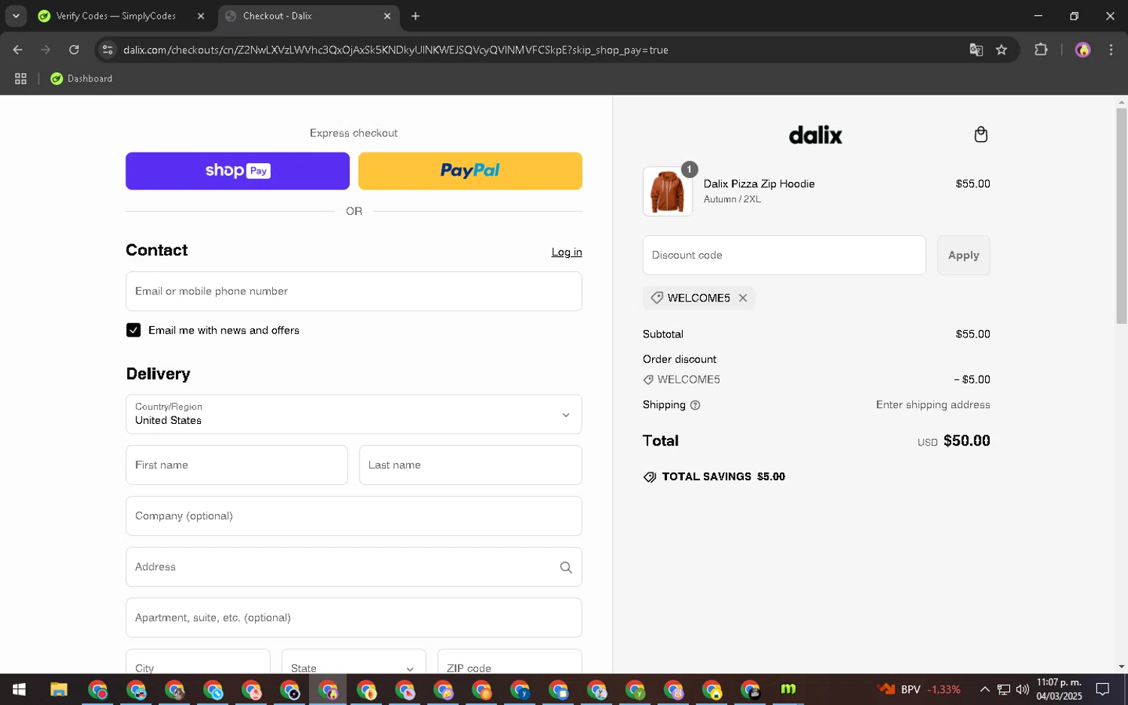View site information icon in address bar
The image size is (1128, 705).
click(x=108, y=50)
